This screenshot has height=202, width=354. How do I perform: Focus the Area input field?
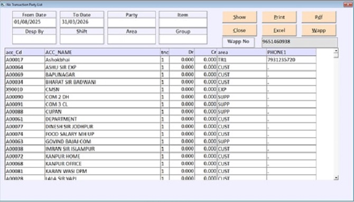[x=132, y=39]
